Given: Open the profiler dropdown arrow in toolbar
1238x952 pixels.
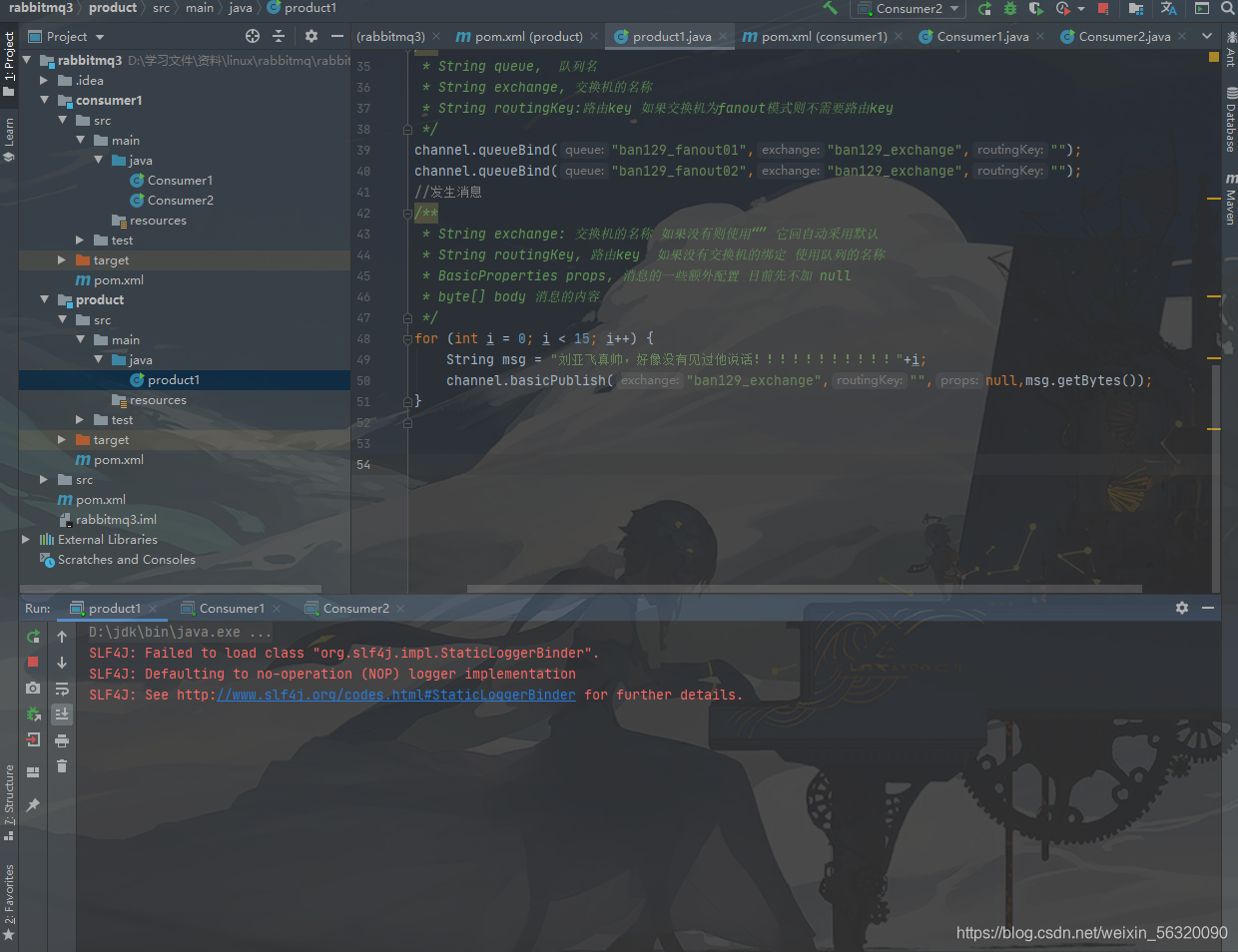Looking at the screenshot, I should click(x=1081, y=9).
